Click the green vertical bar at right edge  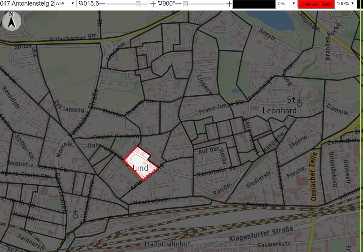coord(361,126)
